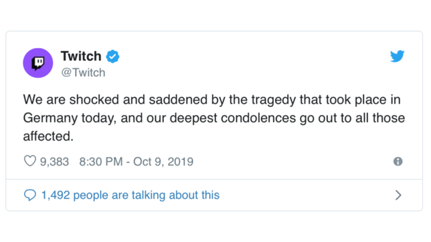Select the word Germany in tweet
The width and height of the screenshot is (431, 242).
(50, 118)
